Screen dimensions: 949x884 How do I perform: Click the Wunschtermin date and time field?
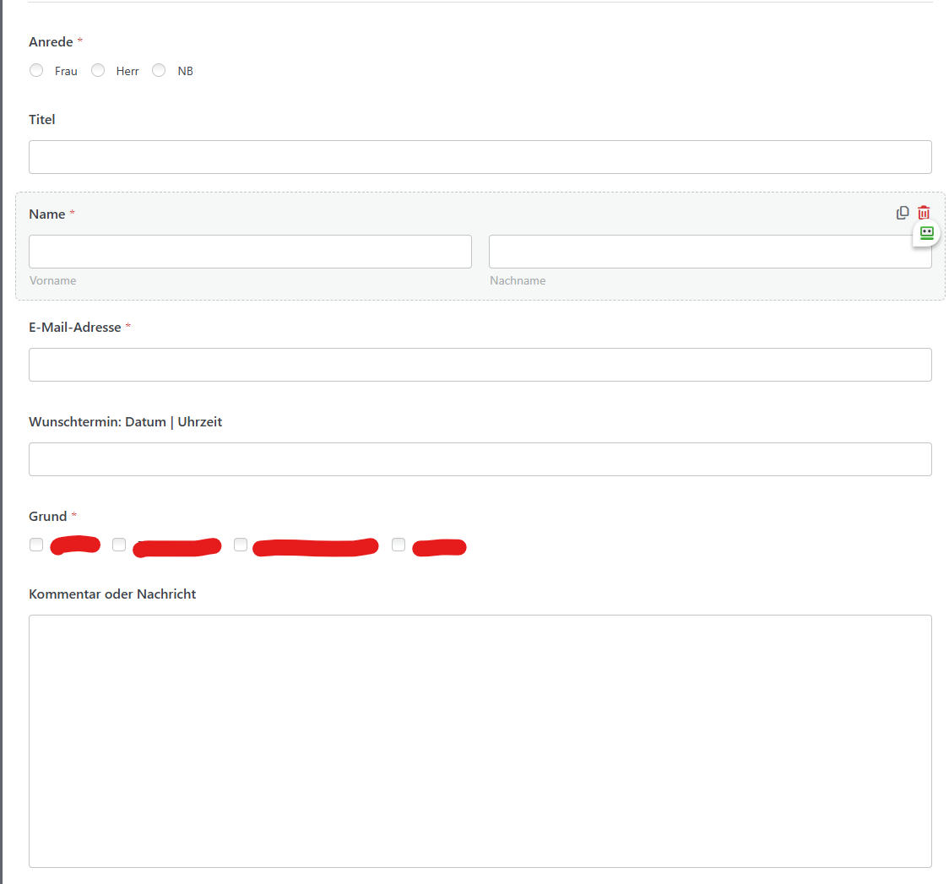pyautogui.click(x=480, y=459)
